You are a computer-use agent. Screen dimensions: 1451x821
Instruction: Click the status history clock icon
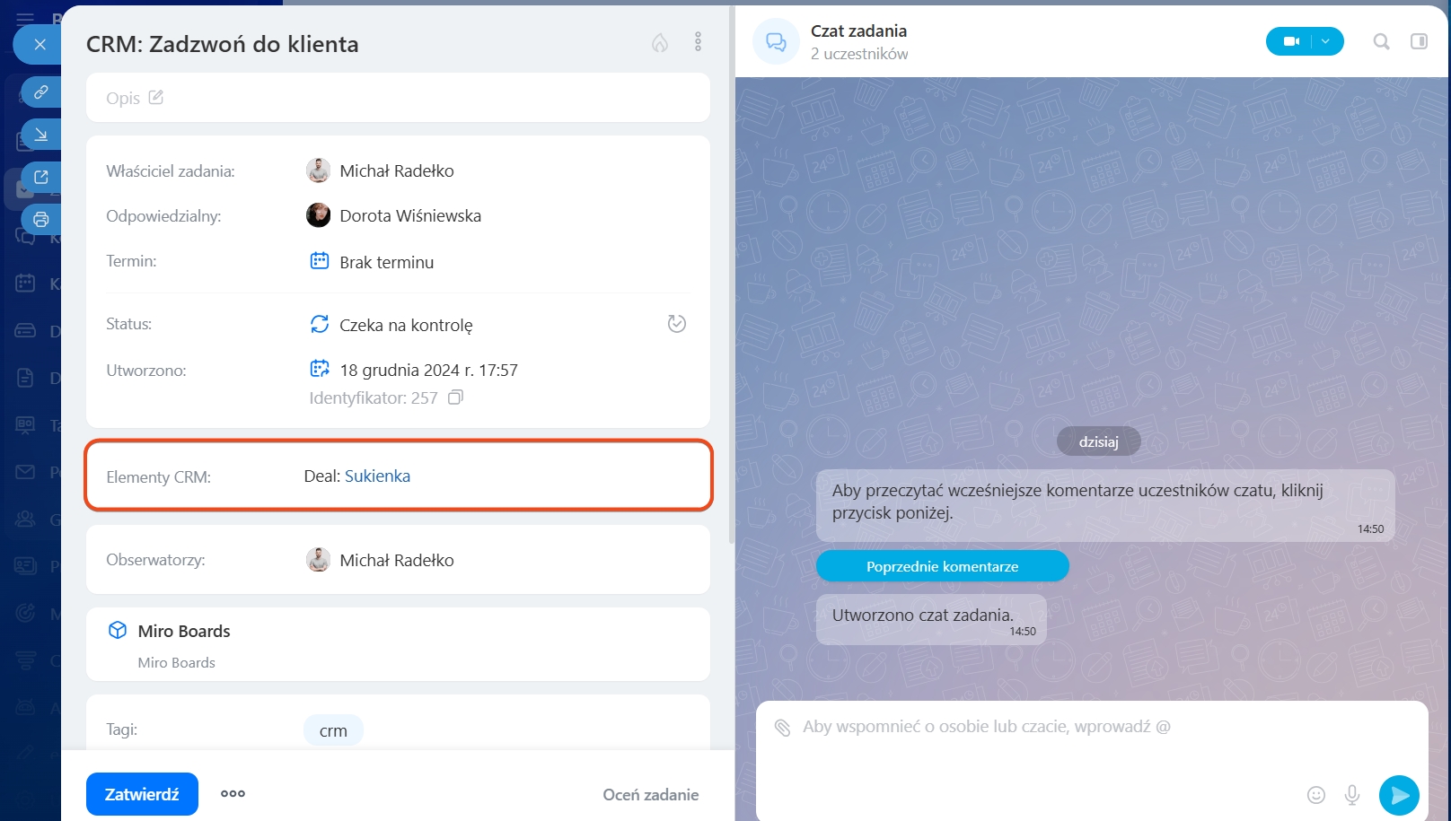point(677,324)
